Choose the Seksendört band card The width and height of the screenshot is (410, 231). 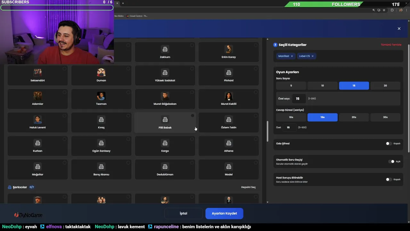37,75
